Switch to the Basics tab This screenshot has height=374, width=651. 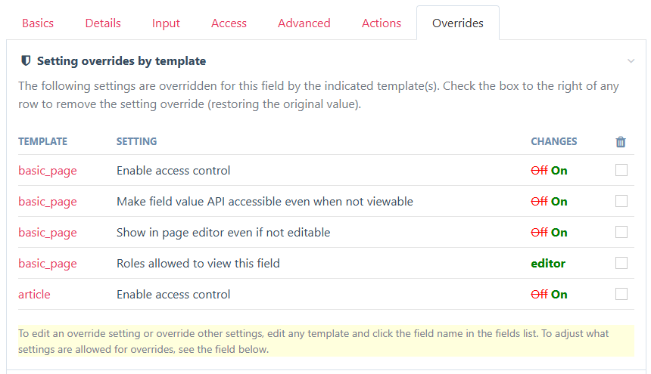(x=38, y=23)
